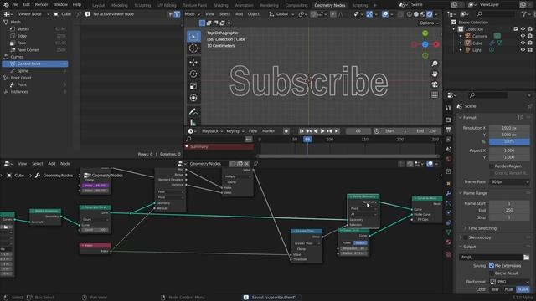The height and width of the screenshot is (301, 536).
Task: Jump to the start frame
Action: pos(301,131)
